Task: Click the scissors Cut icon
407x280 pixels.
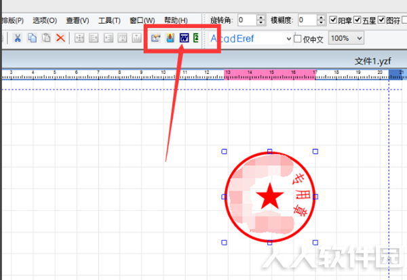Action: click(x=18, y=38)
